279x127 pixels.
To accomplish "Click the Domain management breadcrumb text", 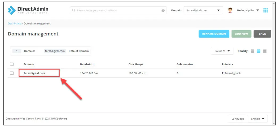I will 37,23.
